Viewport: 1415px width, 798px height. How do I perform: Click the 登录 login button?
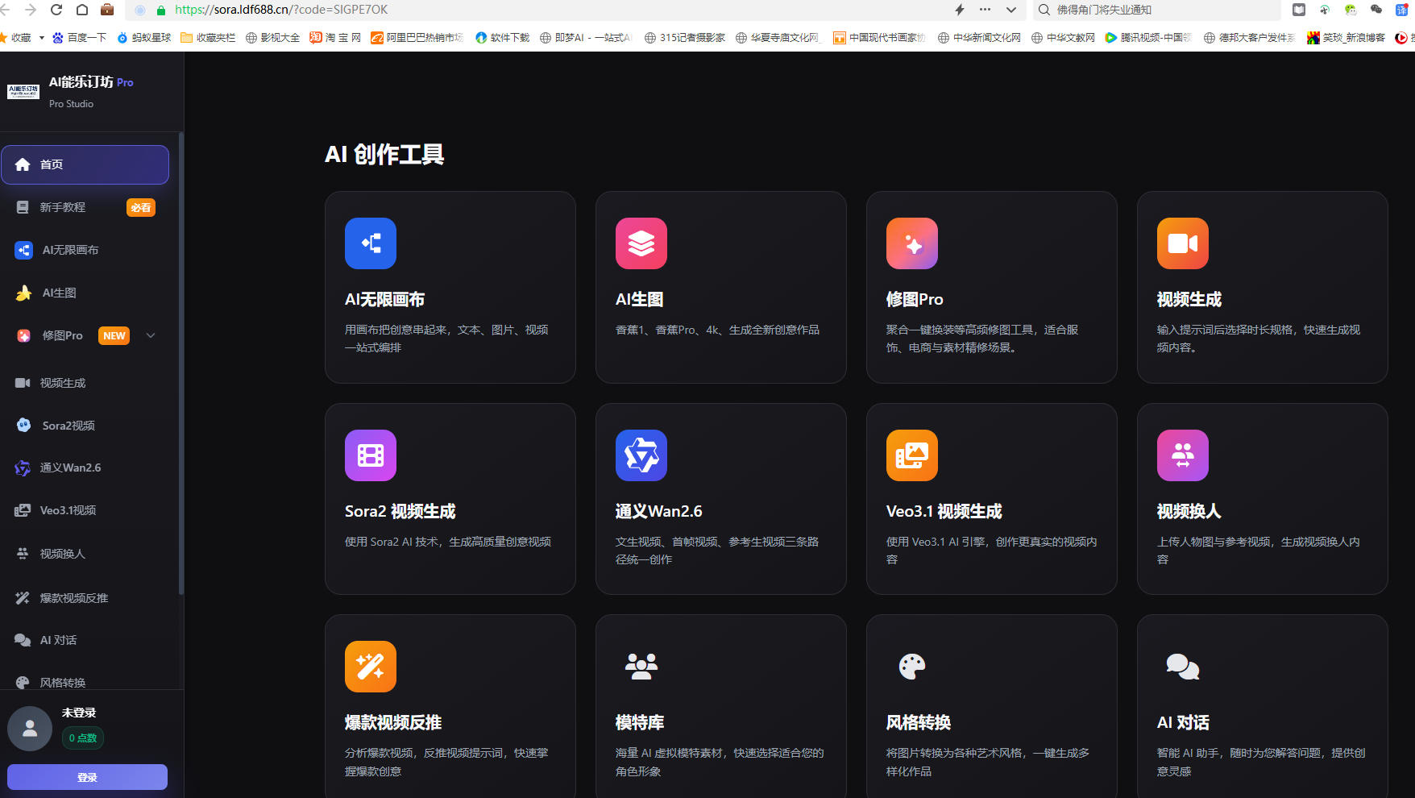click(x=87, y=777)
